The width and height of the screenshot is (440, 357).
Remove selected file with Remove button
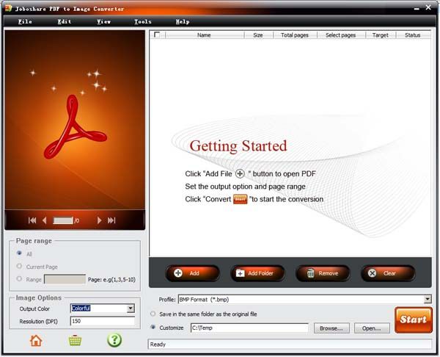322,273
